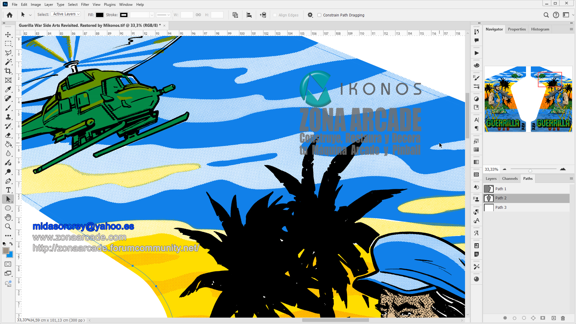
Task: Select the Paint Bucket tool
Action: pos(8,144)
